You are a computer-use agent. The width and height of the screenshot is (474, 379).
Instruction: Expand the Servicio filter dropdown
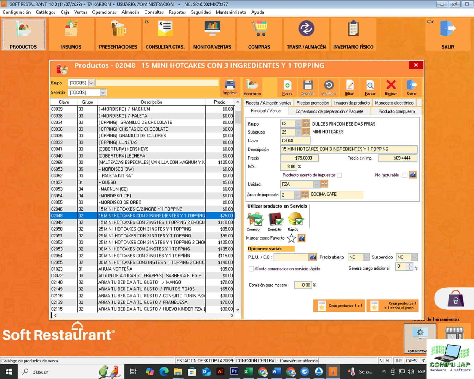[103, 93]
